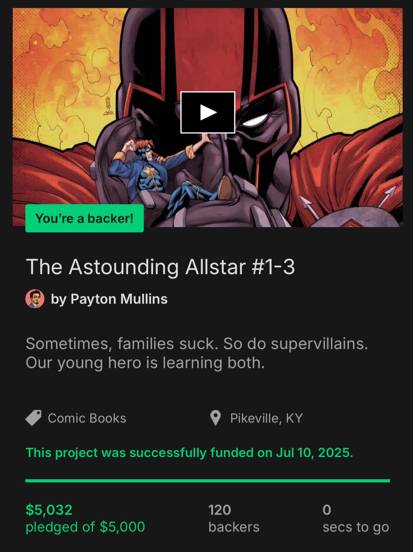Click the successfully funded on Jul 10 message

(189, 452)
